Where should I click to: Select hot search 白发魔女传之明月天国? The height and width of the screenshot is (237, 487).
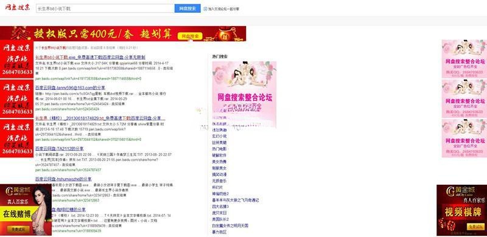coord(230,225)
